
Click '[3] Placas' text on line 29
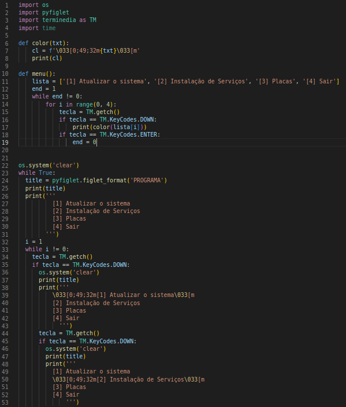[69, 219]
